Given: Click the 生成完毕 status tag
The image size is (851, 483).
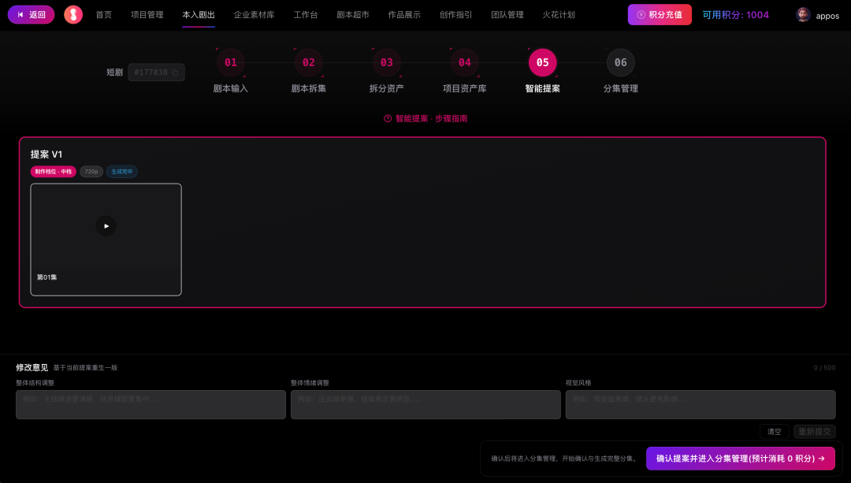Looking at the screenshot, I should tap(122, 172).
